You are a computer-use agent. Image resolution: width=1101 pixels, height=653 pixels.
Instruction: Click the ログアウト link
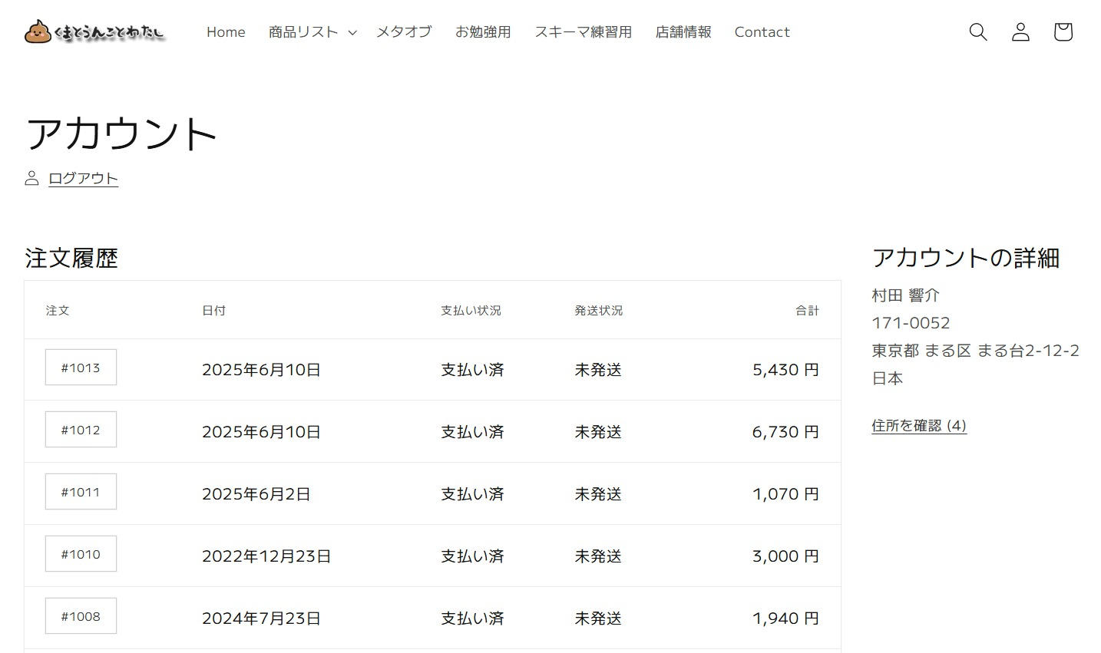tap(83, 179)
